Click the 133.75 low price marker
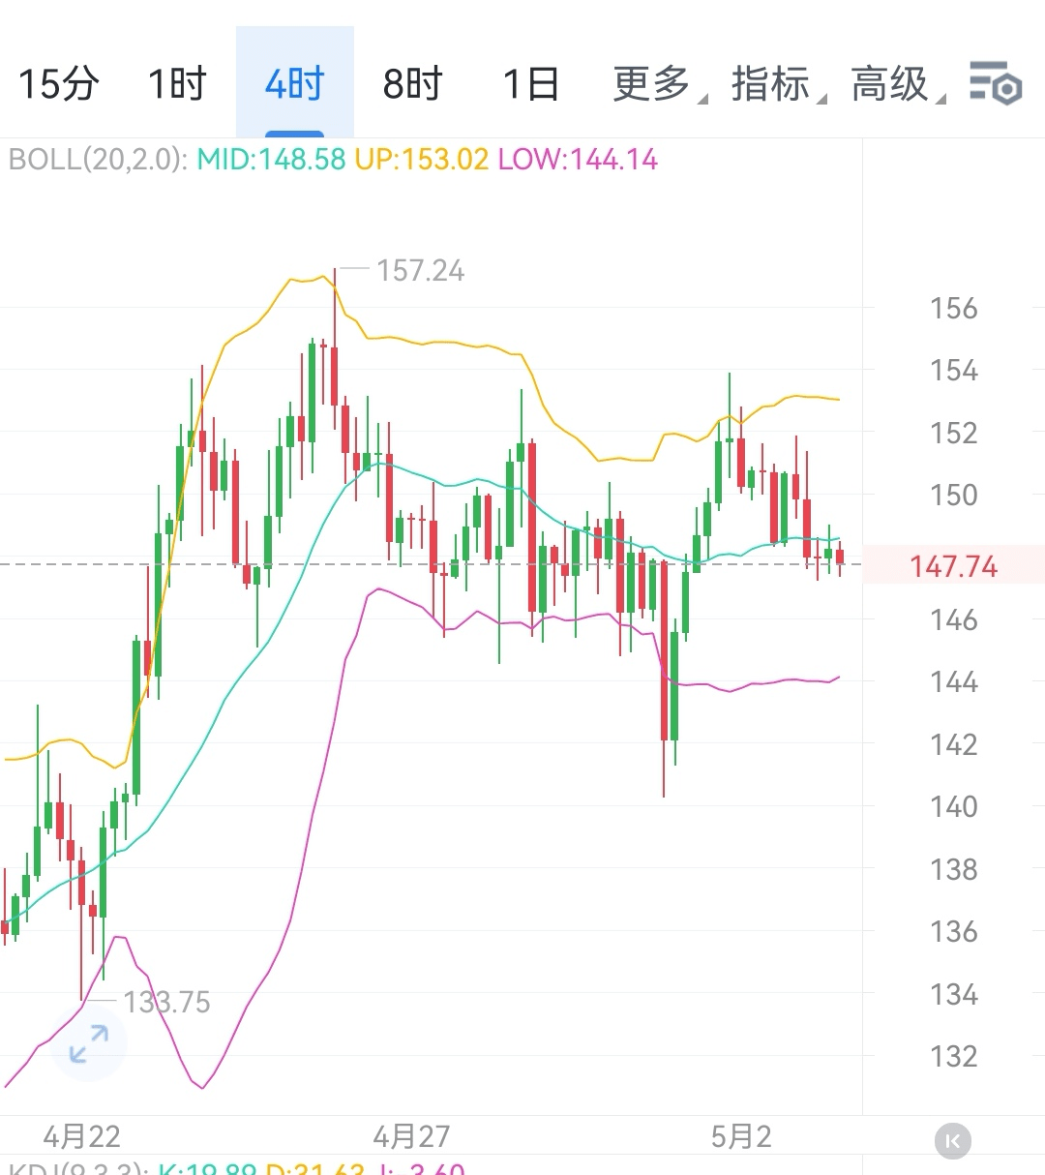 click(166, 1002)
